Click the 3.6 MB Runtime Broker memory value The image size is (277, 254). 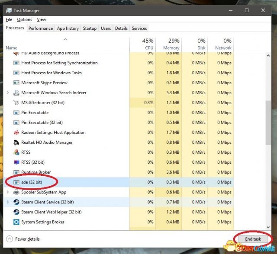[173, 172]
